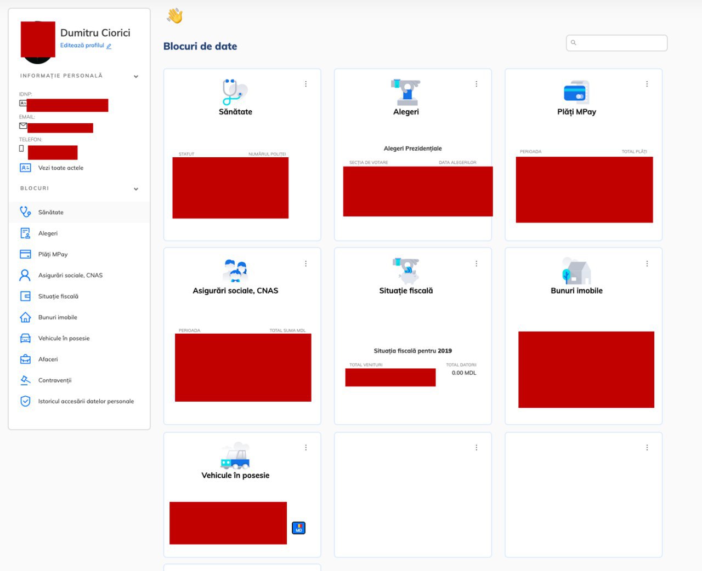Open Asigurări sociale card three-dot menu
Screen dimensions: 702x571
(306, 264)
